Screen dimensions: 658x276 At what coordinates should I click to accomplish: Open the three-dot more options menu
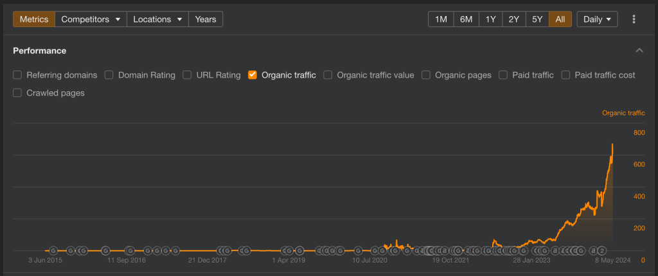(x=634, y=19)
